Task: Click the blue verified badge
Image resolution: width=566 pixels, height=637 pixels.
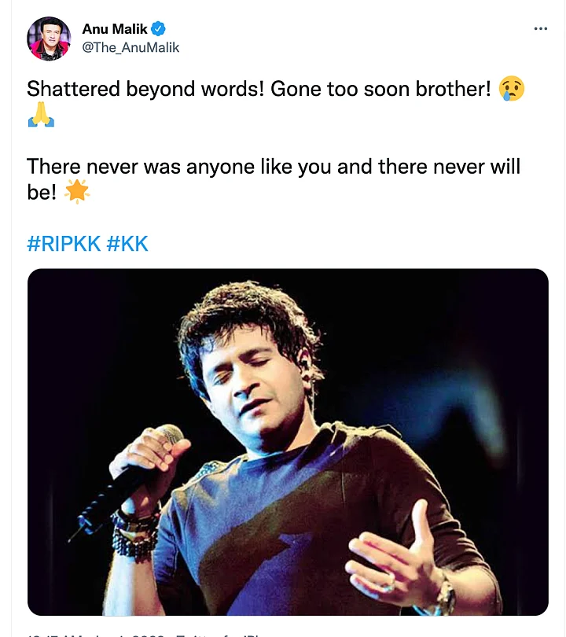Action: coord(158,29)
